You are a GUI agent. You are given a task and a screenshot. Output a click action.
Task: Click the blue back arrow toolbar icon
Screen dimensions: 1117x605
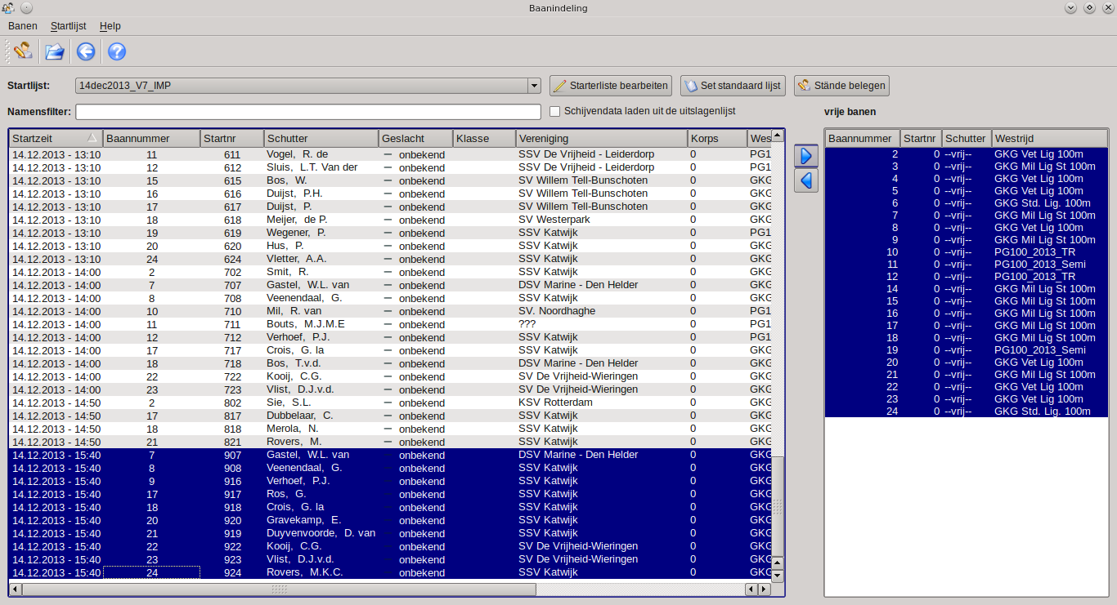86,51
